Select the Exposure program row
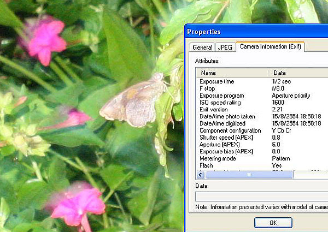The width and height of the screenshot is (328, 232). pos(262,96)
